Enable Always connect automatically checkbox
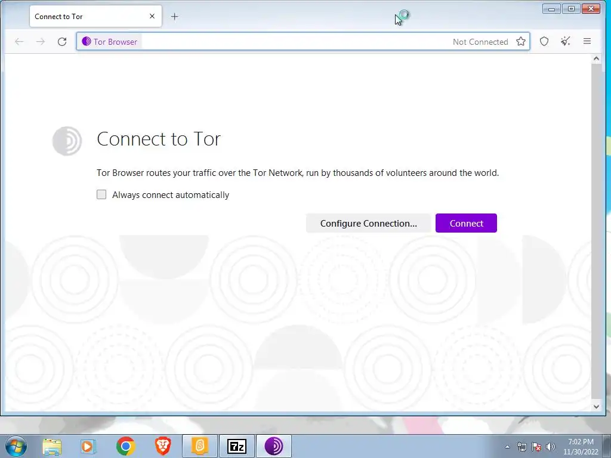 [101, 194]
